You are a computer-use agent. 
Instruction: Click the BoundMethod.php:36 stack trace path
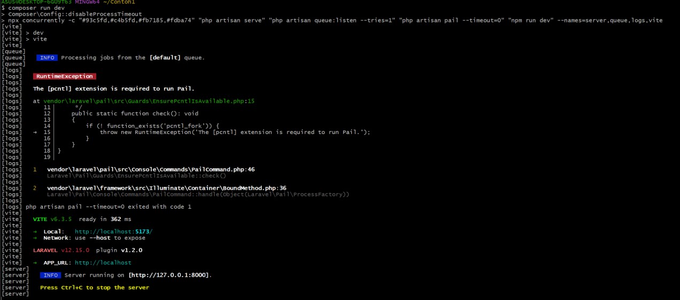pyautogui.click(x=167, y=188)
